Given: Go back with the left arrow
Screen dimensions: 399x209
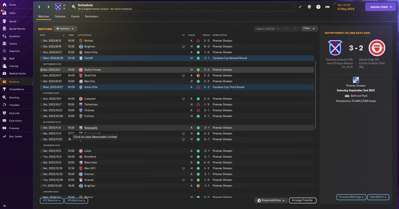Looking at the screenshot, I should tap(39, 7).
